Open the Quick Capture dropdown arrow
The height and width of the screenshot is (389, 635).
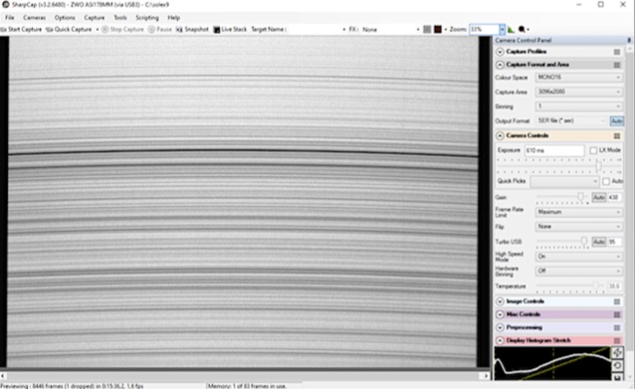pos(97,30)
